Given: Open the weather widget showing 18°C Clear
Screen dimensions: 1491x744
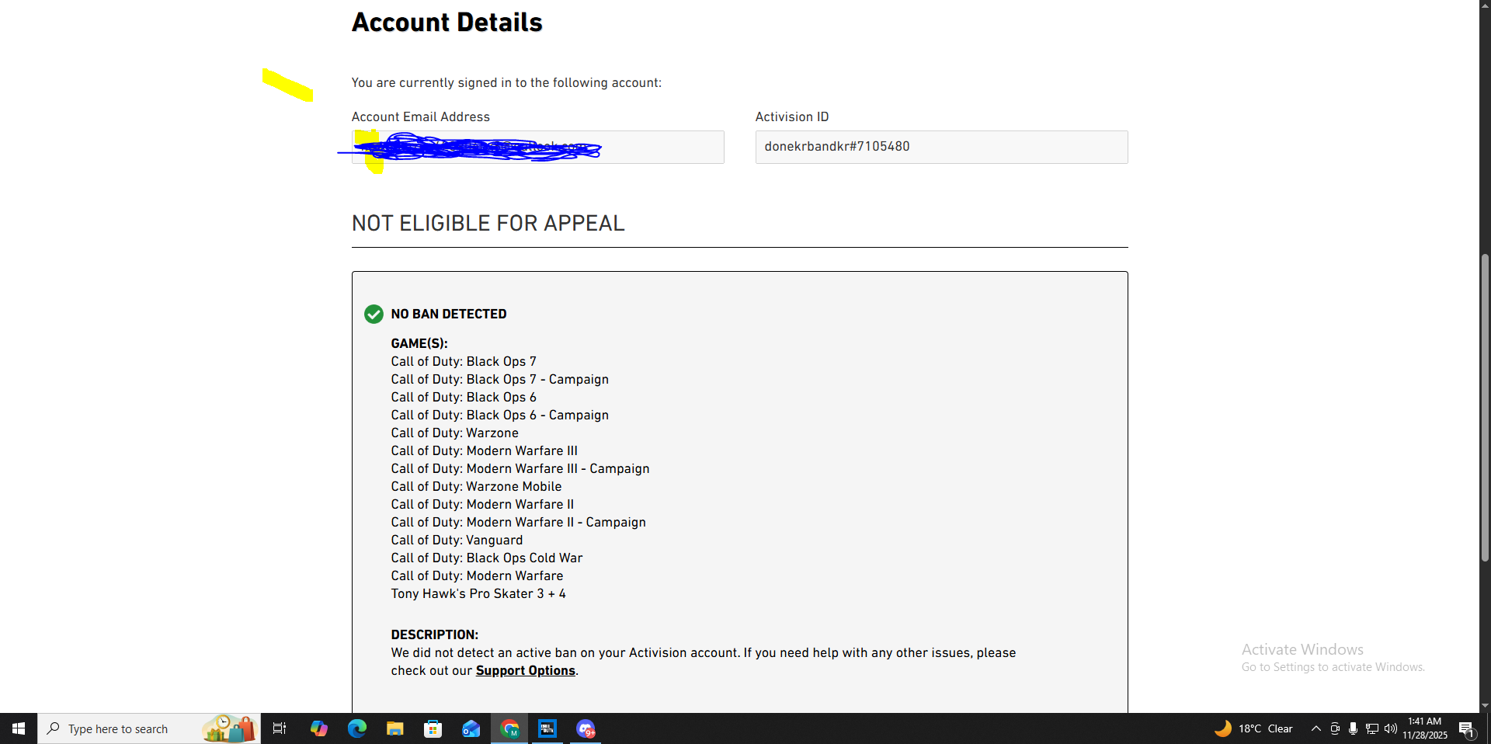Looking at the screenshot, I should click(1253, 728).
